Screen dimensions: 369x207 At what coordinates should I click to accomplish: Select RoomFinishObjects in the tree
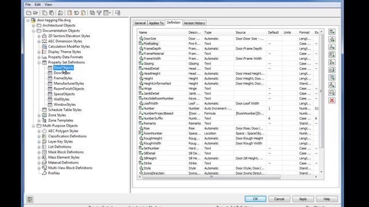coord(69,89)
